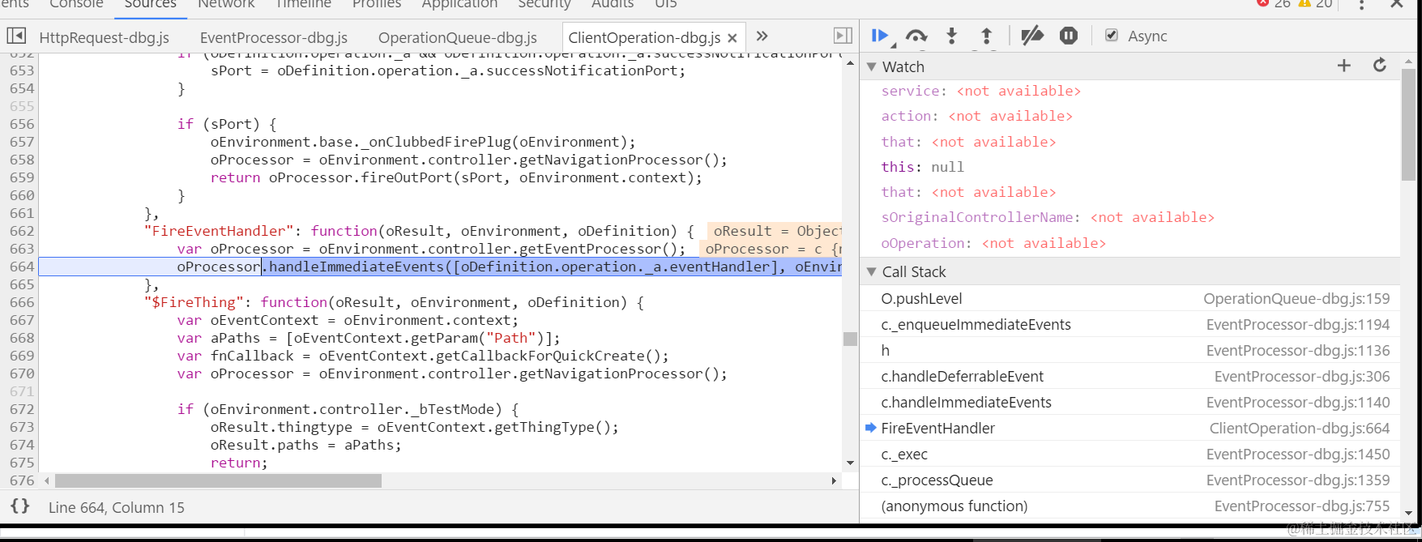Select the c._enqueueImmediateEvents stack frame
The width and height of the screenshot is (1422, 542).
pyautogui.click(x=1130, y=324)
